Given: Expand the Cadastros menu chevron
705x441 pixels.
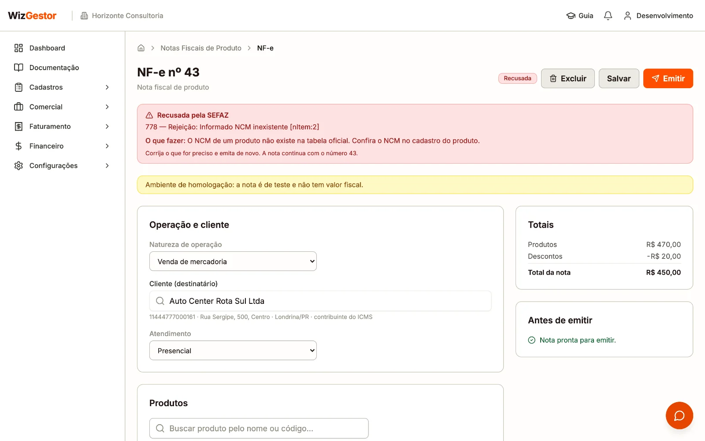Looking at the screenshot, I should (107, 87).
